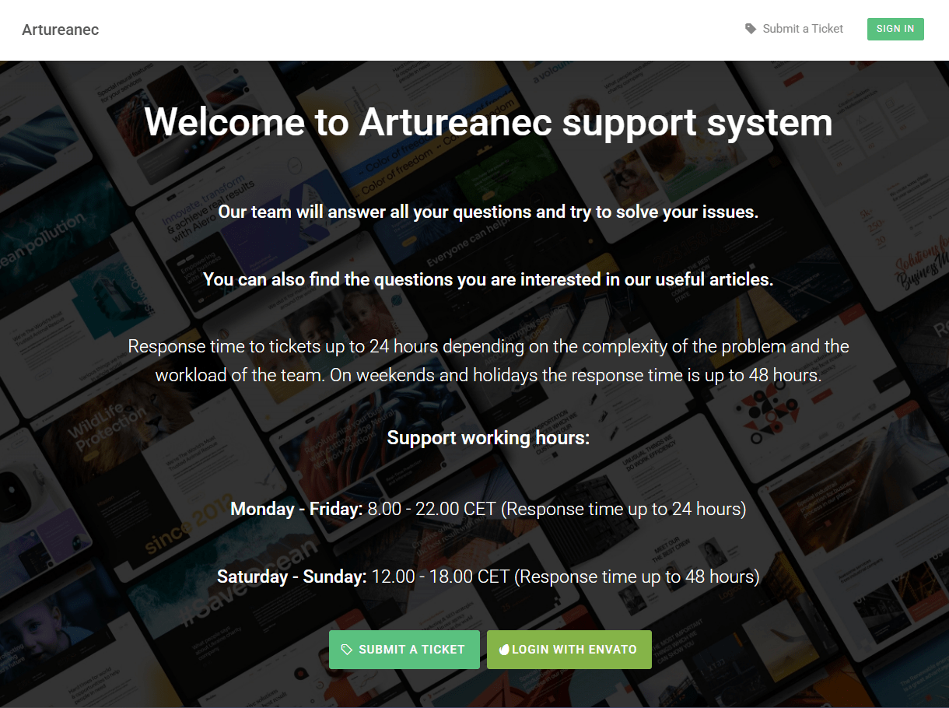Image resolution: width=949 pixels, height=708 pixels.
Task: Click the 'Support working hours:' heading
Action: coord(489,438)
